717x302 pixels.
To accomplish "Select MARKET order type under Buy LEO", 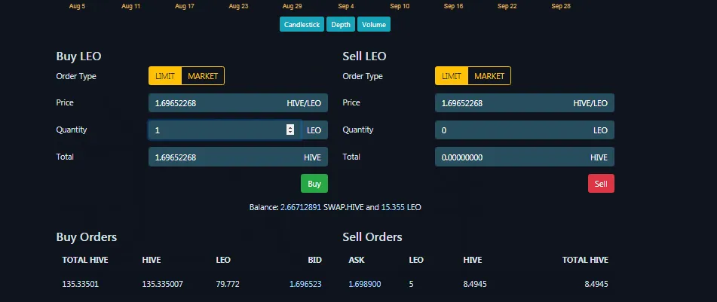I will click(203, 76).
